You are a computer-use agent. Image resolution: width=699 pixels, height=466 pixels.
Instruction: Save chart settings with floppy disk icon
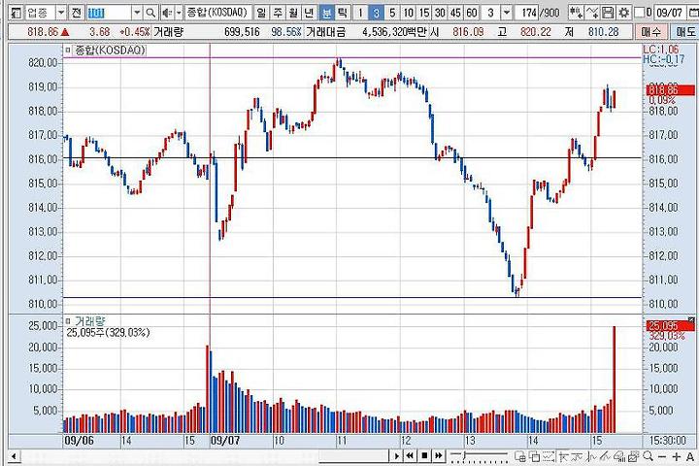pyautogui.click(x=608, y=13)
